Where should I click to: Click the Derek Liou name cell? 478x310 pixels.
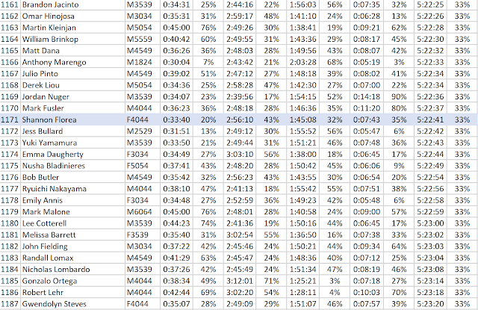[72, 85]
